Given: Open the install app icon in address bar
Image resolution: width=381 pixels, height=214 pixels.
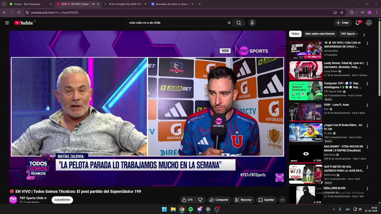Looking at the screenshot, I should pos(335,12).
